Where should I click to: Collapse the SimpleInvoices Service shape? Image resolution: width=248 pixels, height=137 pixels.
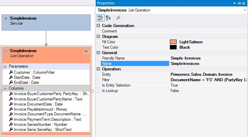[6, 19]
